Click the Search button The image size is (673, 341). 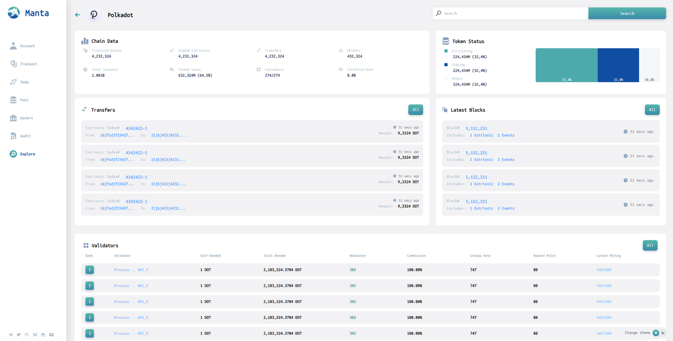[627, 13]
